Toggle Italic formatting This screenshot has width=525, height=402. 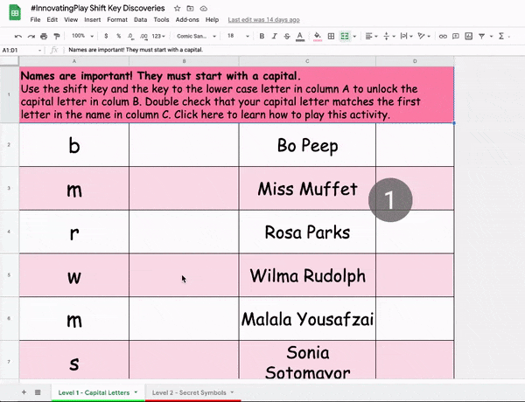tap(275, 36)
